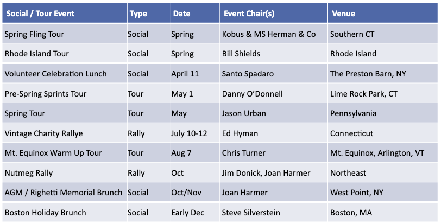Click the Boston Holiday Brunch cell
The width and height of the screenshot is (441, 224).
pos(45,213)
